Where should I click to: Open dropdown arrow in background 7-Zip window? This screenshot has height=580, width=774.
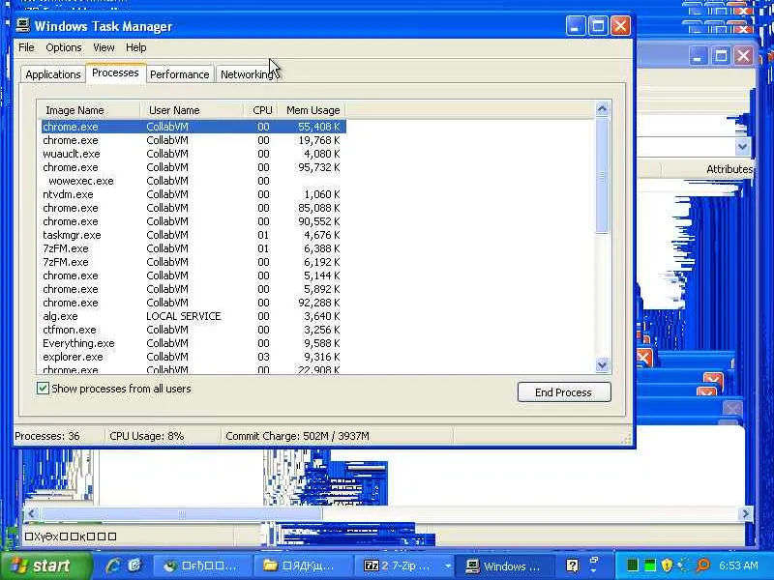tap(742, 147)
